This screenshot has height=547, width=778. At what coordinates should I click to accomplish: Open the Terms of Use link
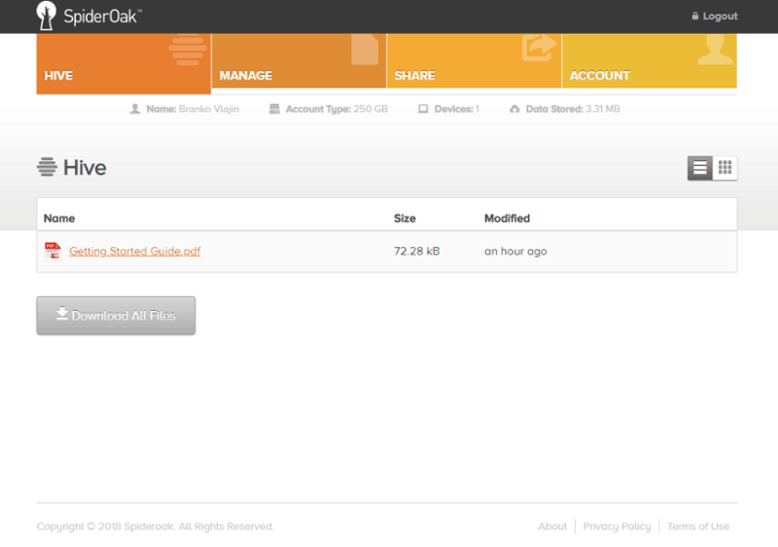click(x=698, y=527)
